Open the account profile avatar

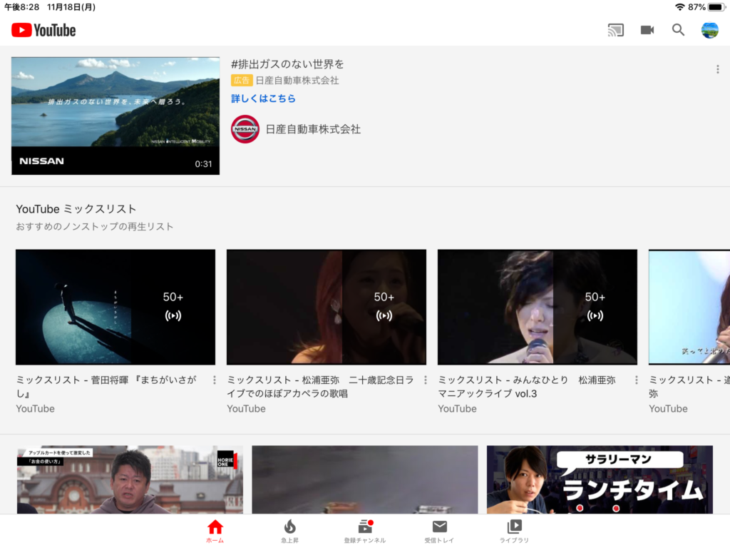709,30
